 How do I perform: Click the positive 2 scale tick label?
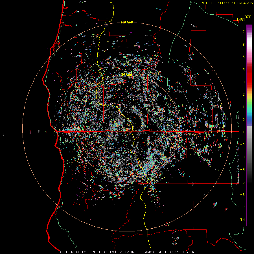click(x=244, y=95)
